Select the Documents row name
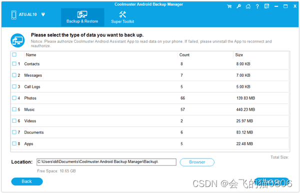 [x=34, y=132]
